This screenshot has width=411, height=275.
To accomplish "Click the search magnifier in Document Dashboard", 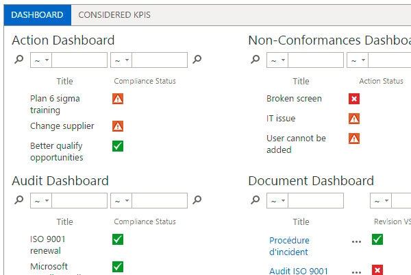I will [x=255, y=200].
